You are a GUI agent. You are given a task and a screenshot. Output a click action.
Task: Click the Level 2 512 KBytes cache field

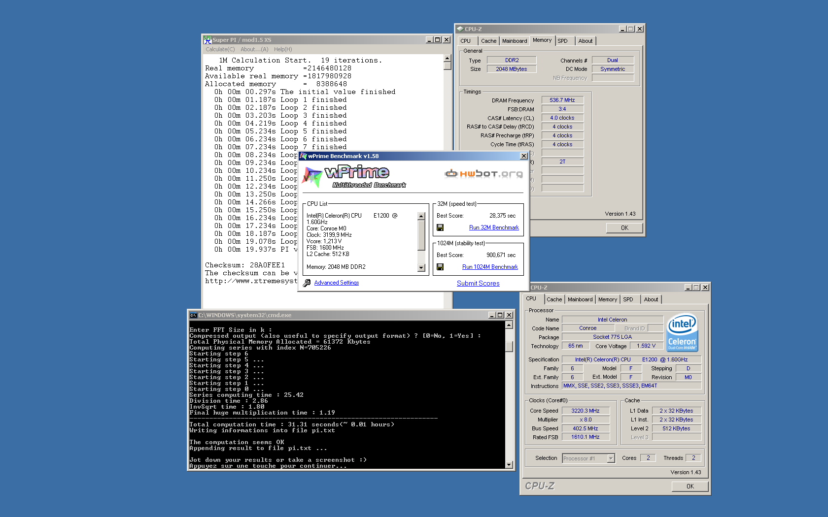tap(676, 428)
